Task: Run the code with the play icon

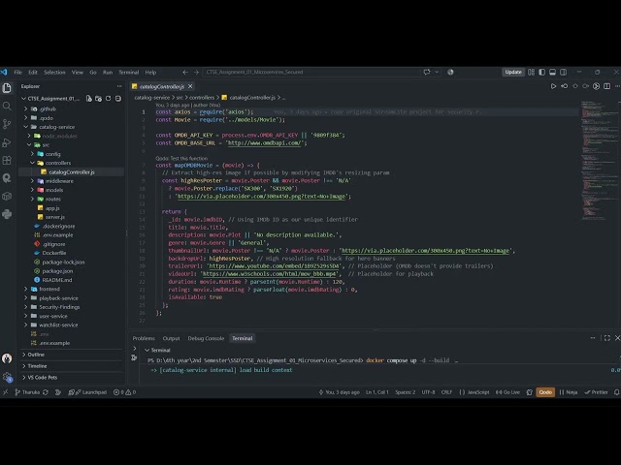Action: (x=553, y=86)
